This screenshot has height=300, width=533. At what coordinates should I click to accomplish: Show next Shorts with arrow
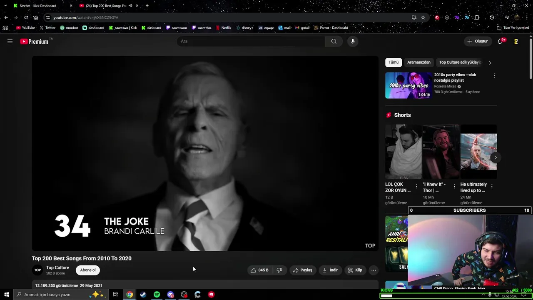[x=495, y=157]
